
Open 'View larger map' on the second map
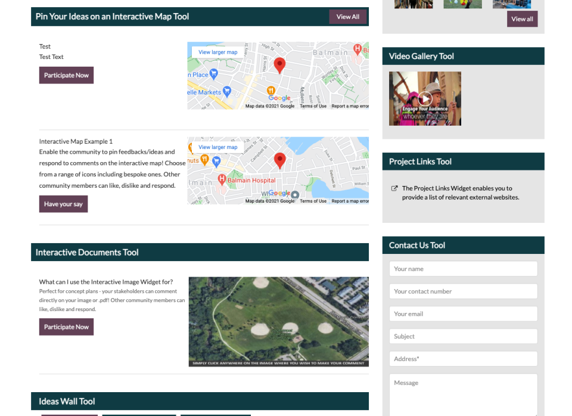click(218, 147)
